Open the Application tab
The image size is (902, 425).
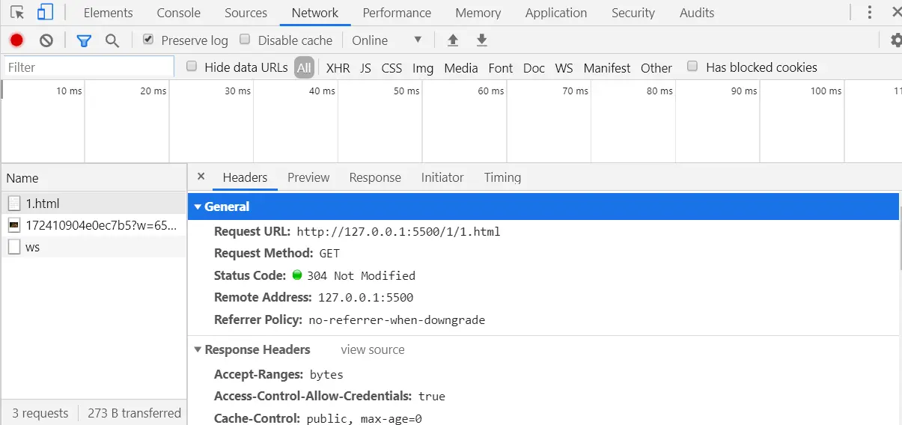556,13
